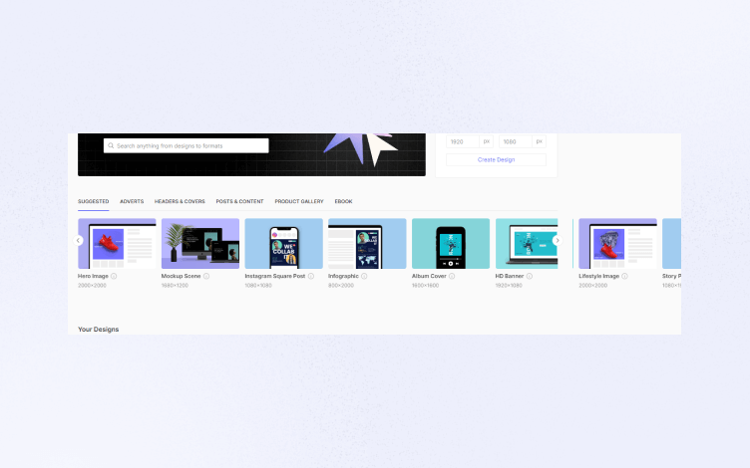750x468 pixels.
Task: Choose the Album Cover thumbnail
Action: point(451,244)
